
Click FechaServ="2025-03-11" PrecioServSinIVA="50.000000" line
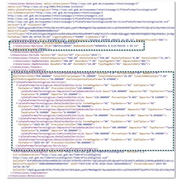56,106
